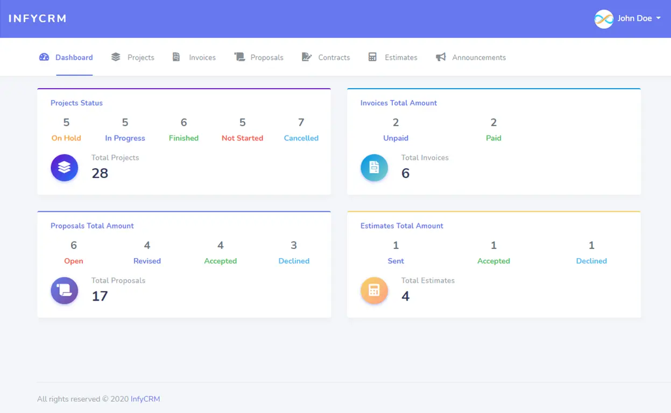Viewport: 671px width, 413px height.
Task: Click the Proposals scroll icon in navbar
Action: (239, 57)
